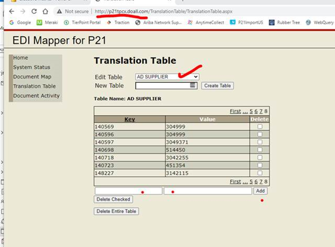335x247 pixels.
Task: Go to System Status in sidebar
Action: tap(32, 67)
